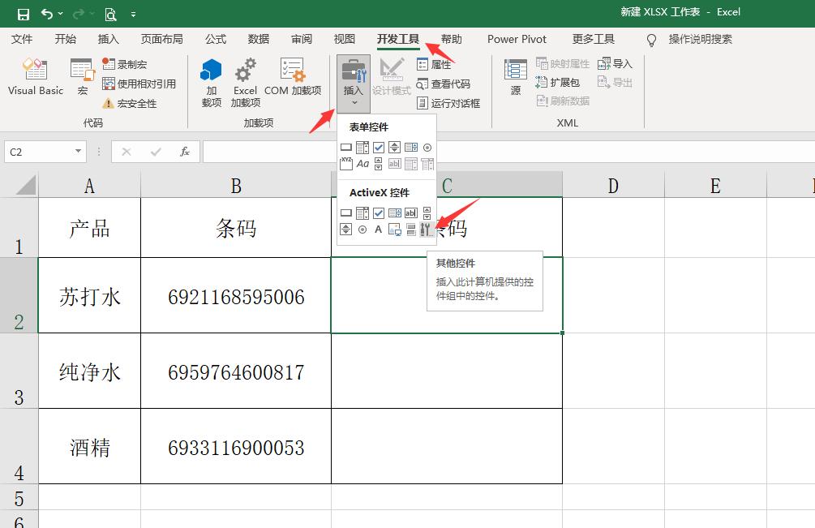Select the ActiveX option button control

(362, 229)
